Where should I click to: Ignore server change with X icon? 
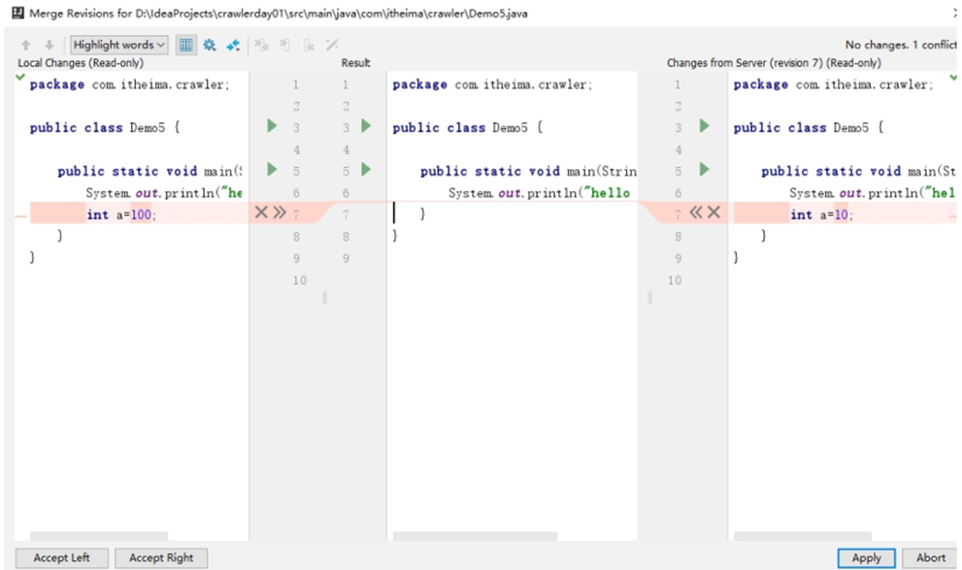(713, 213)
